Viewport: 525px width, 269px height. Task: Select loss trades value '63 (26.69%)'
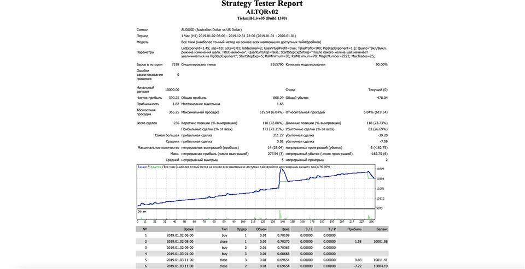pyautogui.click(x=378, y=129)
